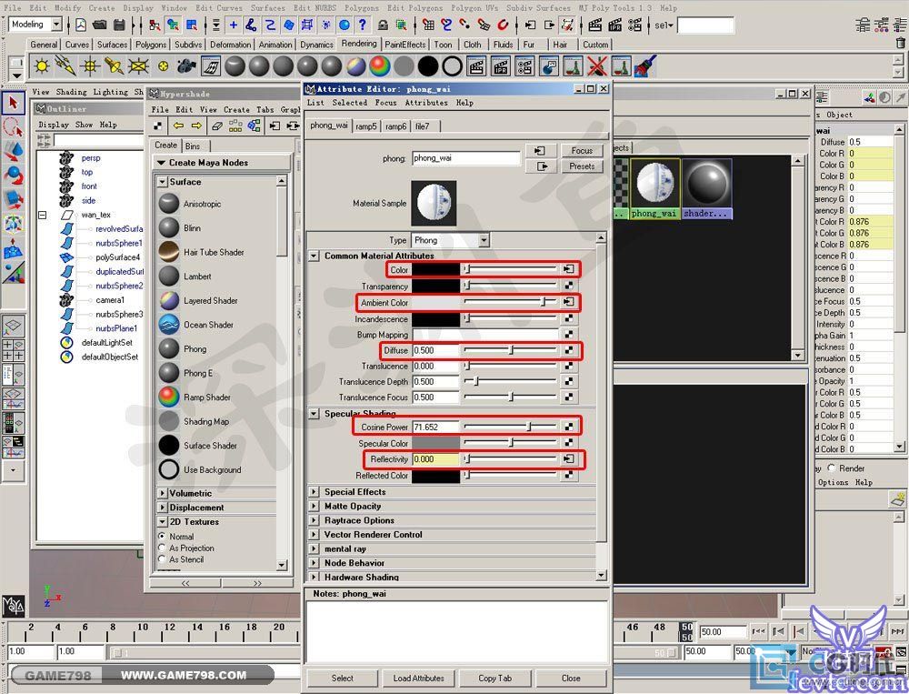
Task: Click the Presets button
Action: 582,166
